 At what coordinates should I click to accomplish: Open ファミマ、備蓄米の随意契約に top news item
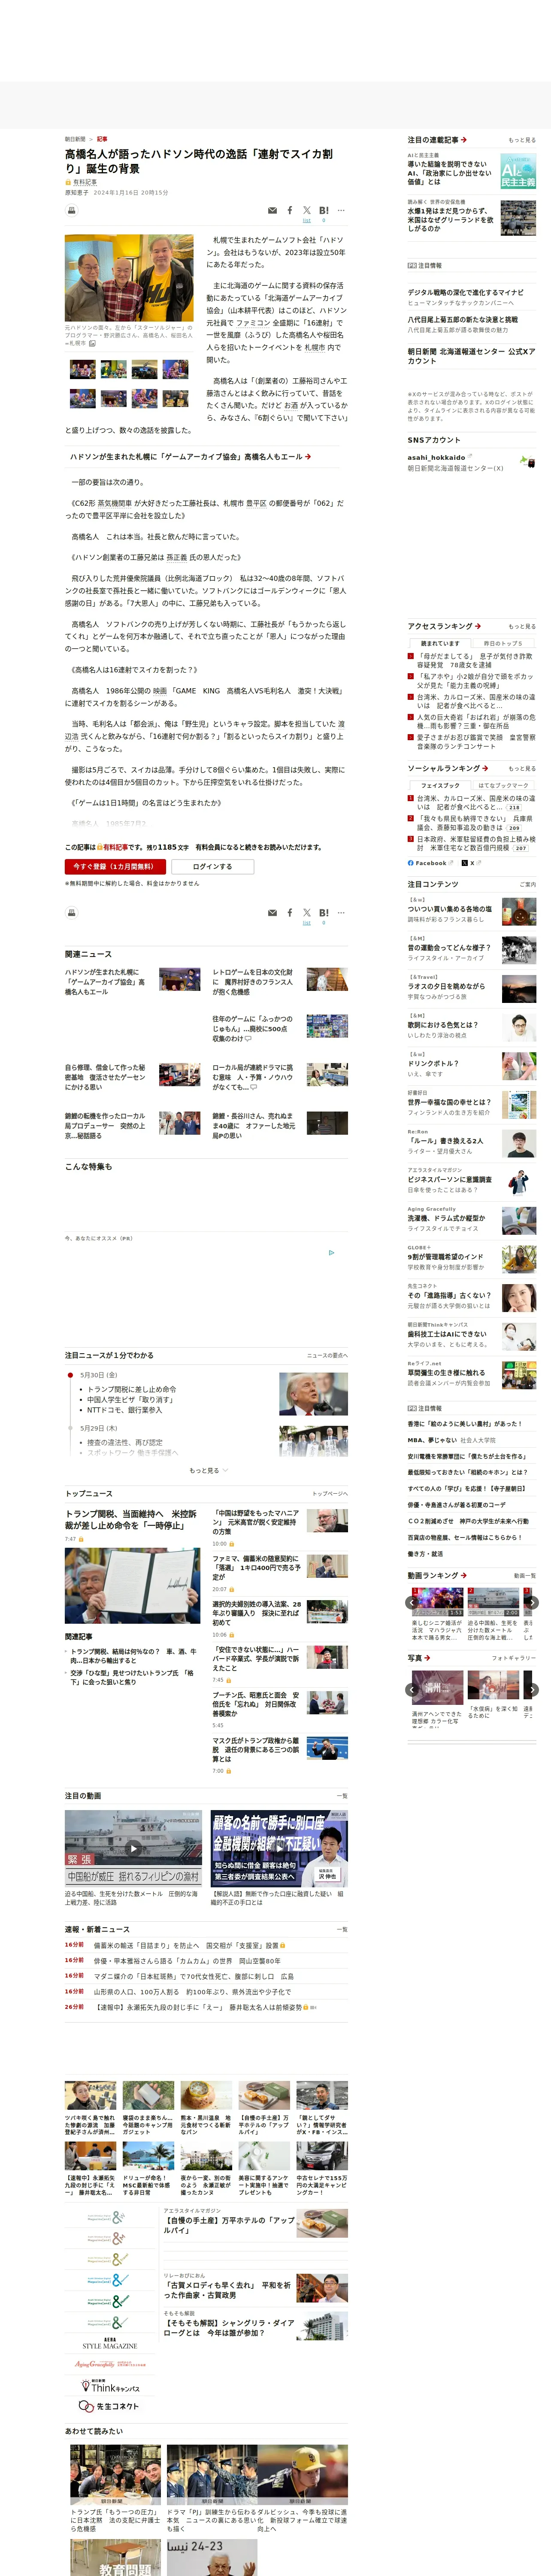pyautogui.click(x=256, y=1568)
